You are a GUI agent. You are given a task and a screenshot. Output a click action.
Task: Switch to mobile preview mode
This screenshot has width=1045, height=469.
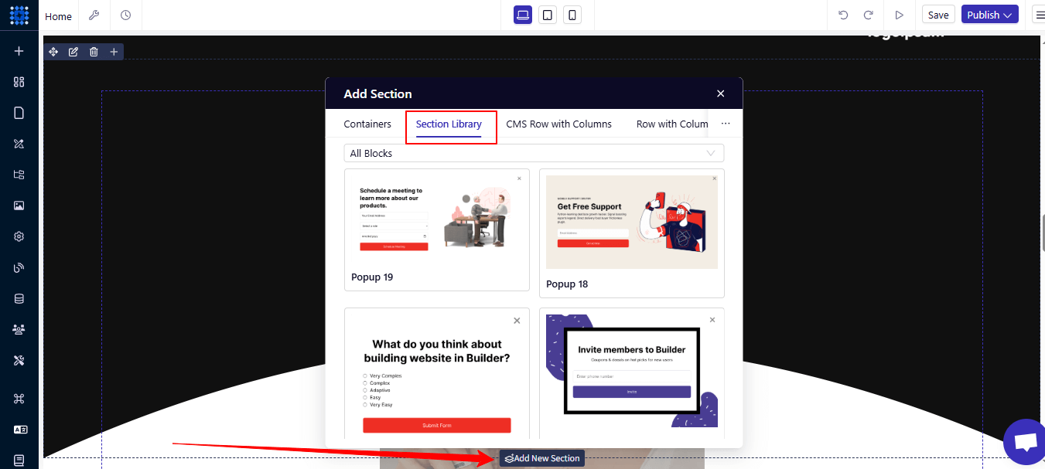[572, 15]
